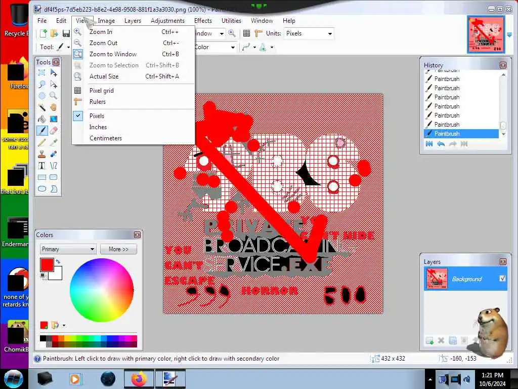518x389 pixels.
Task: Select the Pan hand tool
Action: [54, 107]
